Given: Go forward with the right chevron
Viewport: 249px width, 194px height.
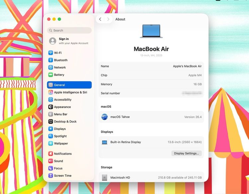Looking at the screenshot, I should coord(108,19).
